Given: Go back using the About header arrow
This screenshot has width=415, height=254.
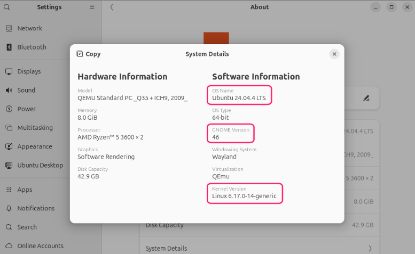Looking at the screenshot, I should [112, 7].
